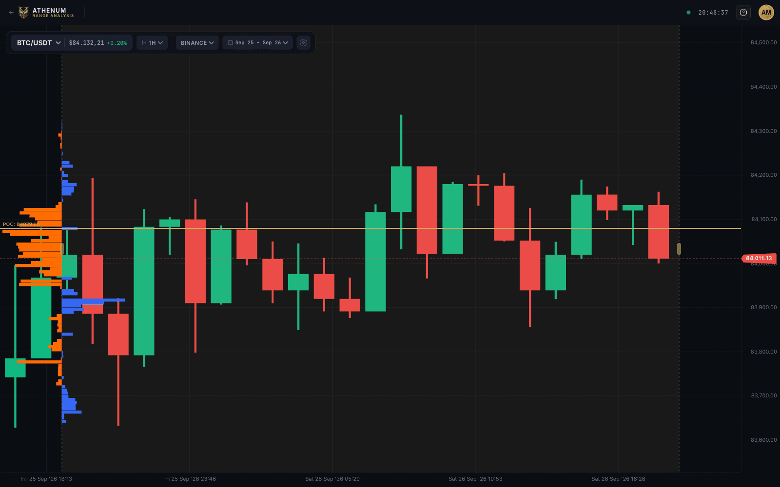Open the 1H timeframe dropdown
780x487 pixels.
point(152,43)
